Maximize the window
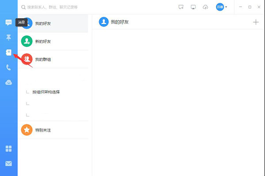This screenshot has height=176, width=265. [x=250, y=7]
